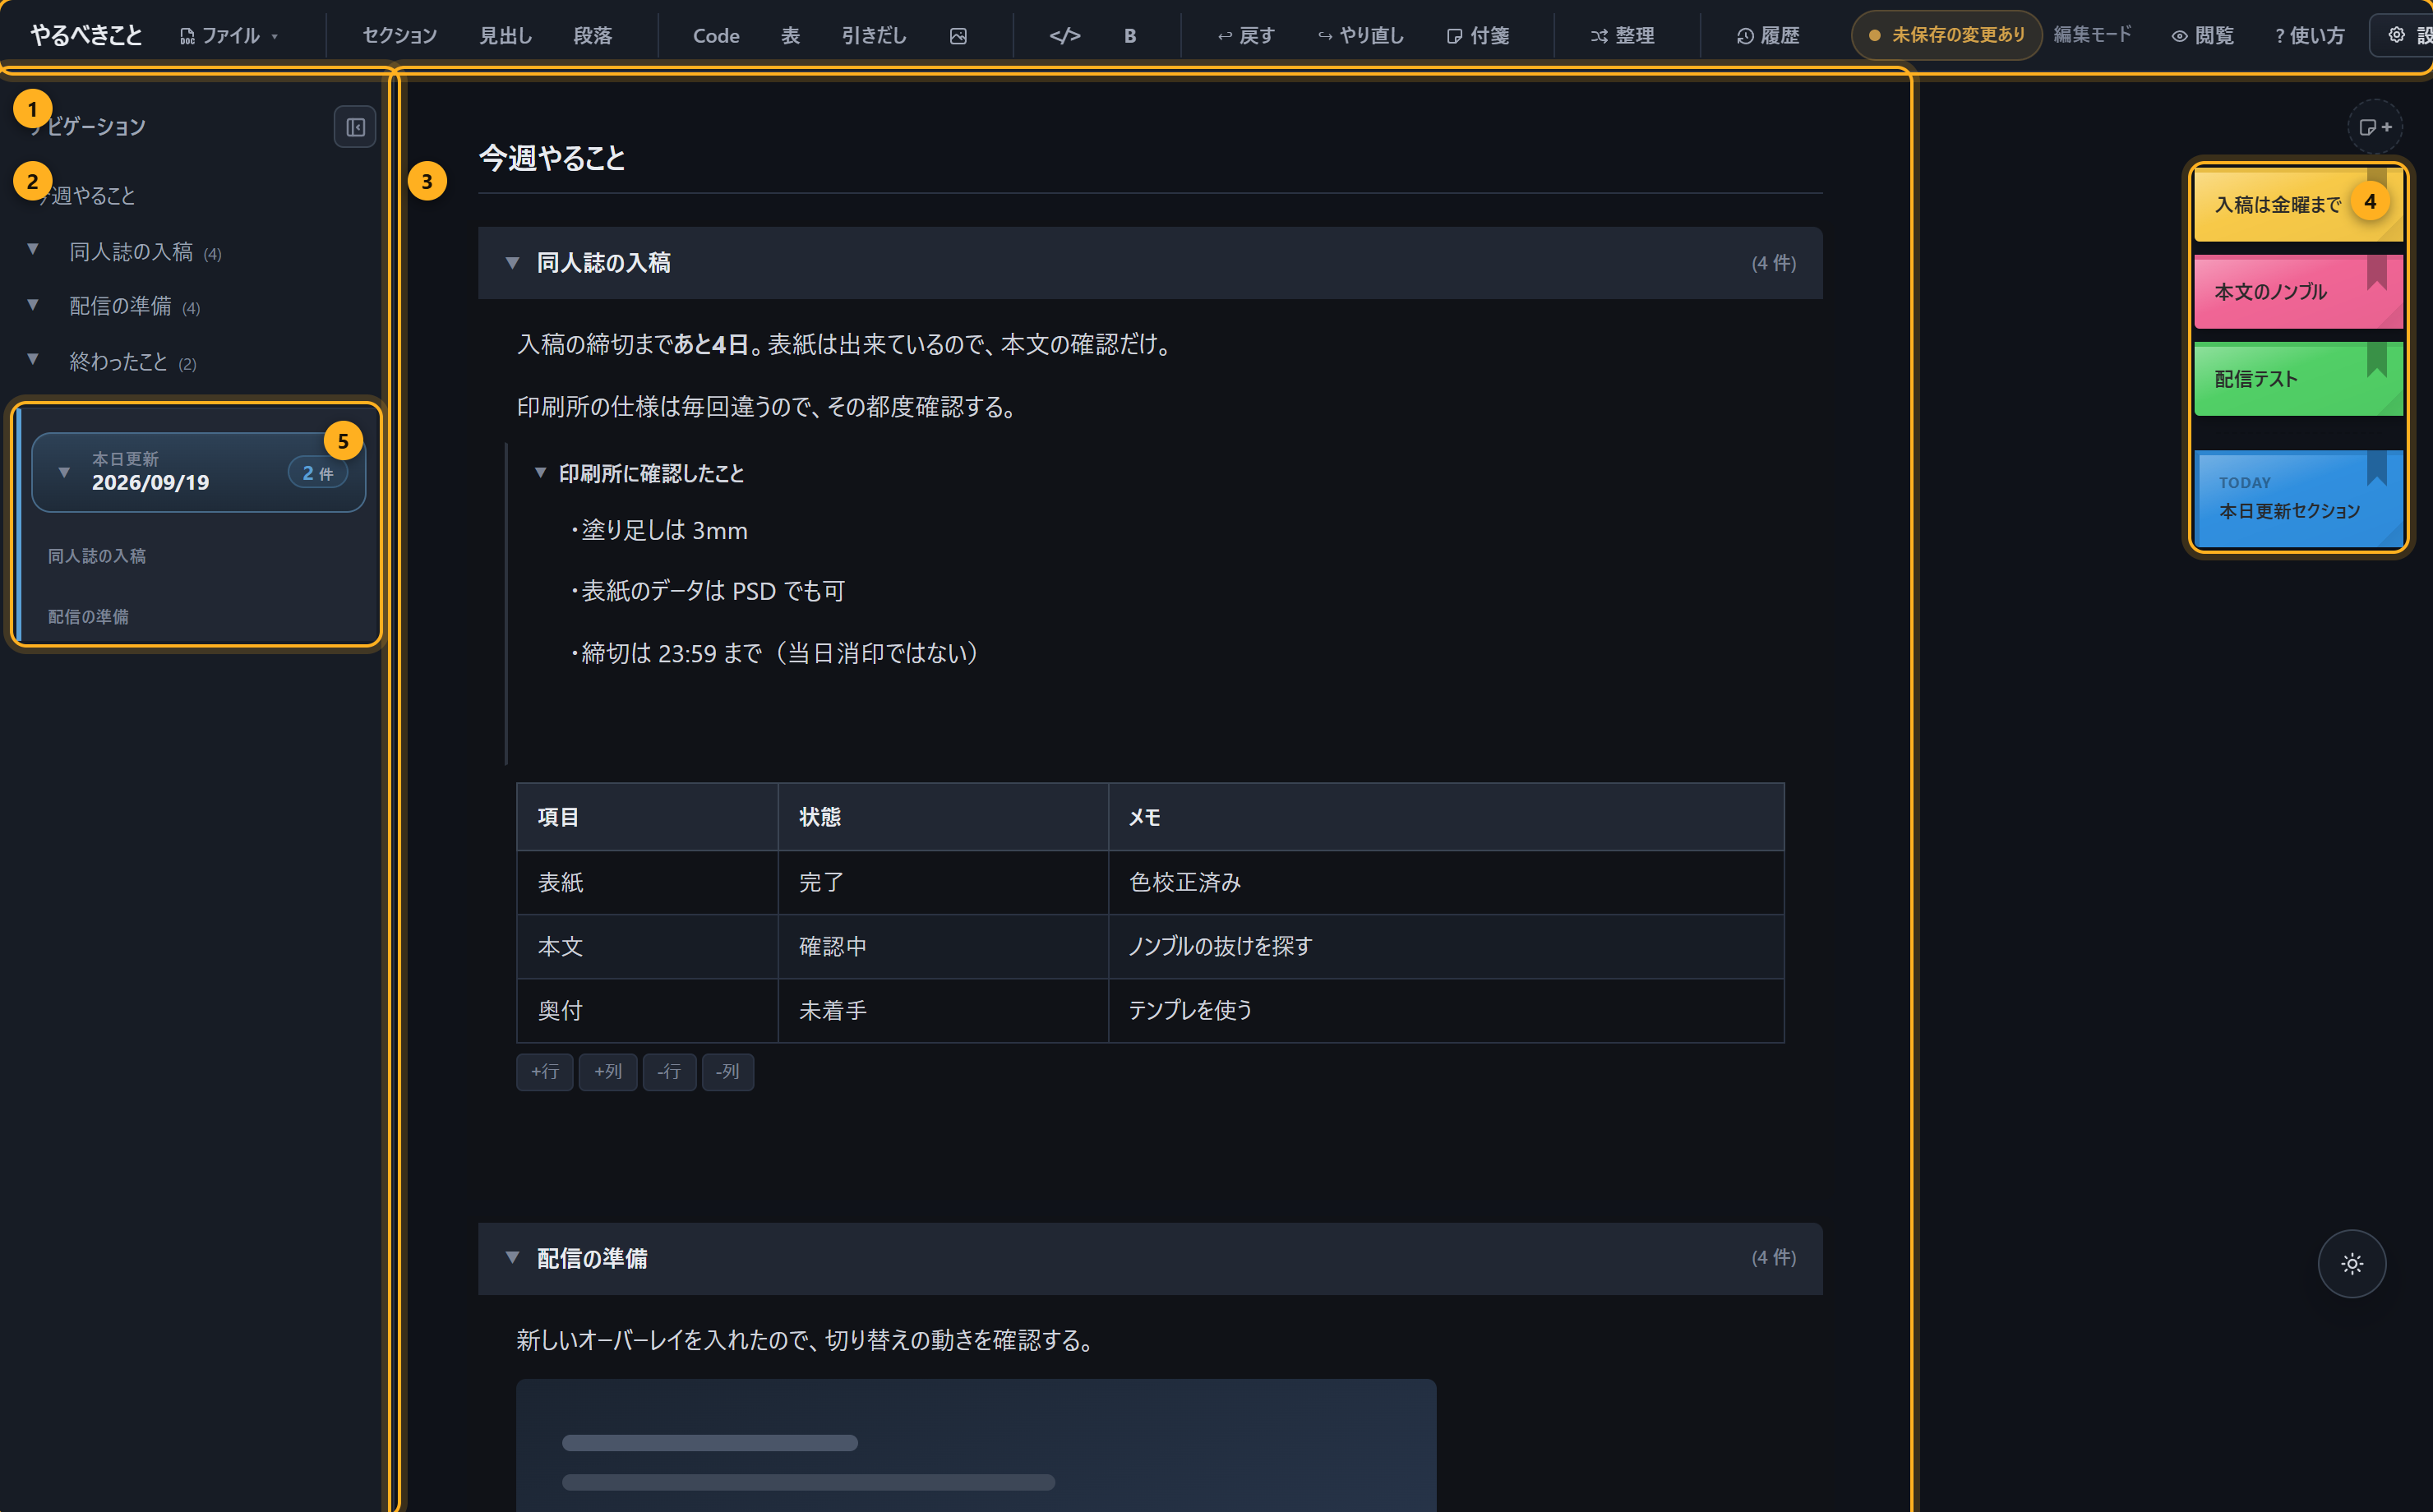Click 戻す undo button
The width and height of the screenshot is (2433, 1512).
1245,35
